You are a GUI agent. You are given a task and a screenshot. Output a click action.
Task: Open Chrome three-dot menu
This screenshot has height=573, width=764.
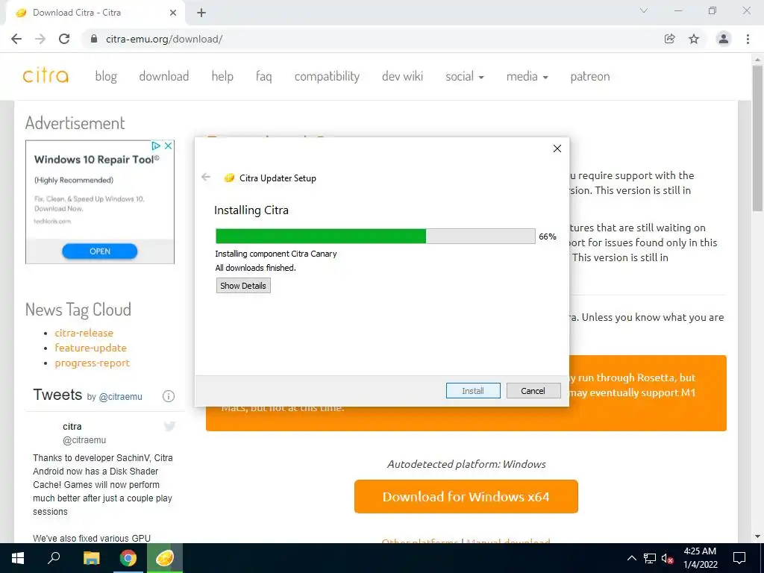pyautogui.click(x=748, y=39)
